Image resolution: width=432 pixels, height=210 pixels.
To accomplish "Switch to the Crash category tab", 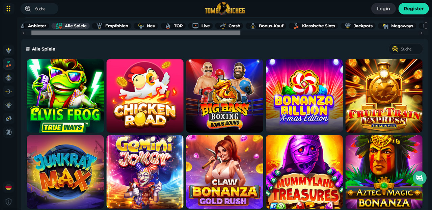I will 230,26.
